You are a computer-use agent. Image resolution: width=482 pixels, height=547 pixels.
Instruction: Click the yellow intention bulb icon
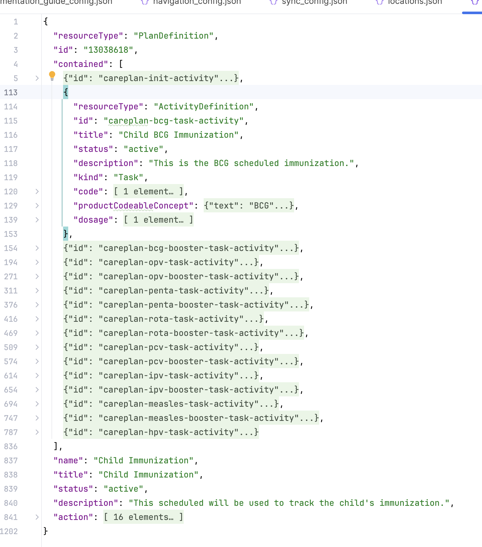pyautogui.click(x=52, y=76)
